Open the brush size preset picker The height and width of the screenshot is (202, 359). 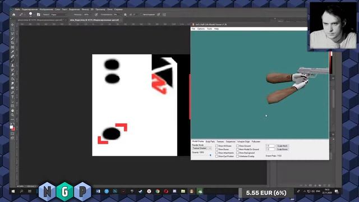pos(30,15)
